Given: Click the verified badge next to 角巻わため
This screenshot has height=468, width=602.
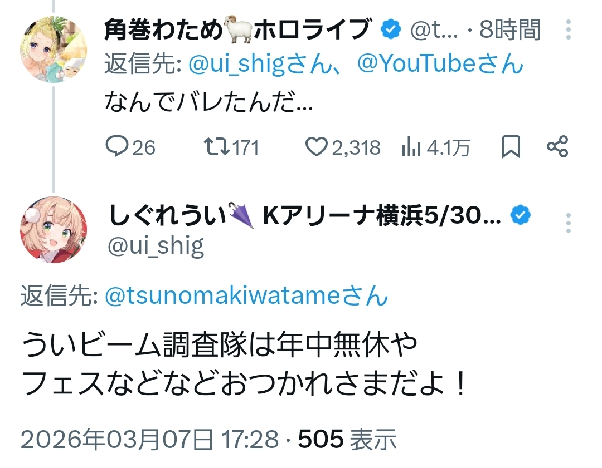Looking at the screenshot, I should click(x=391, y=29).
